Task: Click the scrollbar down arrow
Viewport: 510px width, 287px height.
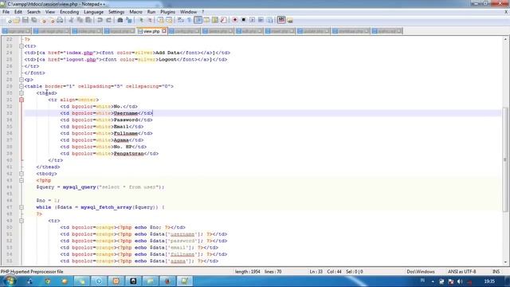Action: point(505,262)
